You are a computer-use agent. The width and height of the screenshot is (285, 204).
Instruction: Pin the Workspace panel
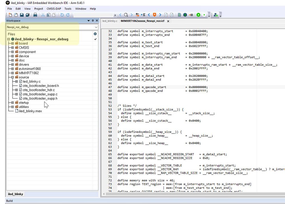pyautogui.click(x=93, y=21)
